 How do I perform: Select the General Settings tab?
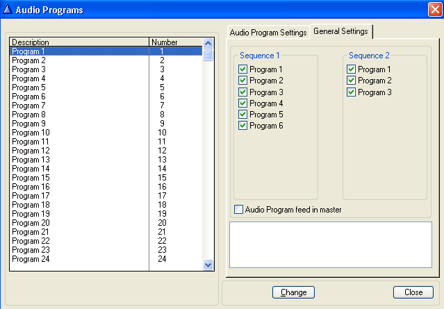[x=340, y=31]
